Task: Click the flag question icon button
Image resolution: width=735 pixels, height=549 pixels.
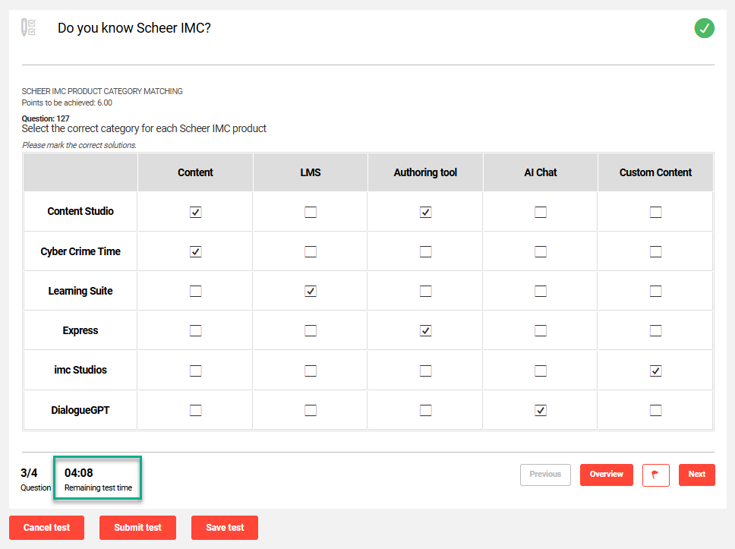Action: [655, 475]
